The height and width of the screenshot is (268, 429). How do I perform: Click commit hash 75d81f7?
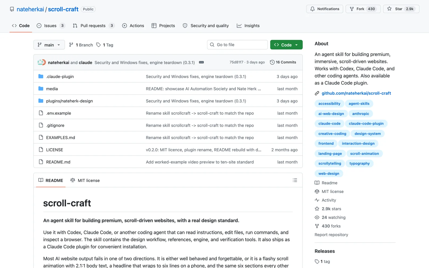(x=236, y=62)
